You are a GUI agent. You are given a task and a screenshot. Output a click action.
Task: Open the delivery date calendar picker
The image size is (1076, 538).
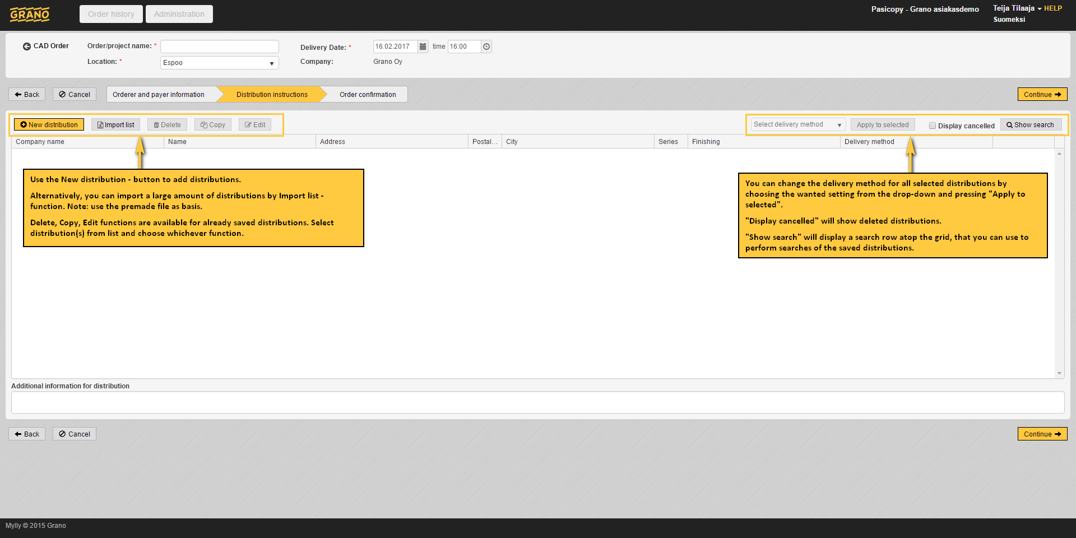tap(423, 47)
